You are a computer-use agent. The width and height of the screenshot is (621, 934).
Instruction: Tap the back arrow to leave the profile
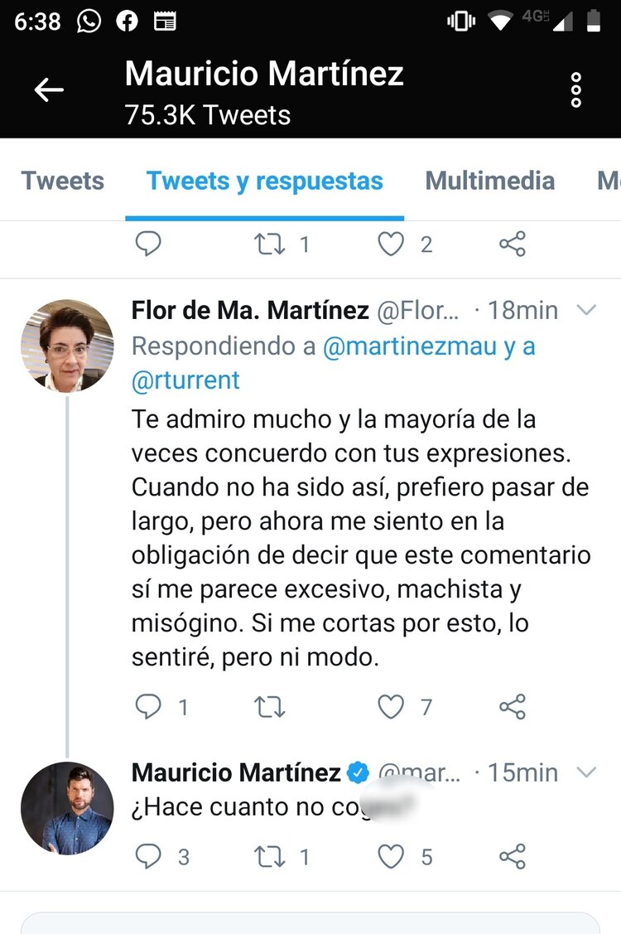click(47, 90)
